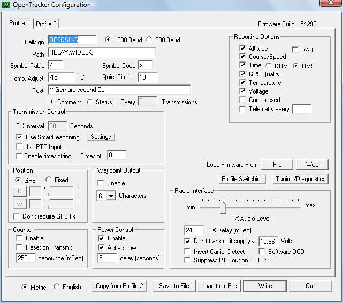Viewport: 343px width, 303px height.
Task: Enable the Compressed checkbox
Action: pyautogui.click(x=242, y=99)
